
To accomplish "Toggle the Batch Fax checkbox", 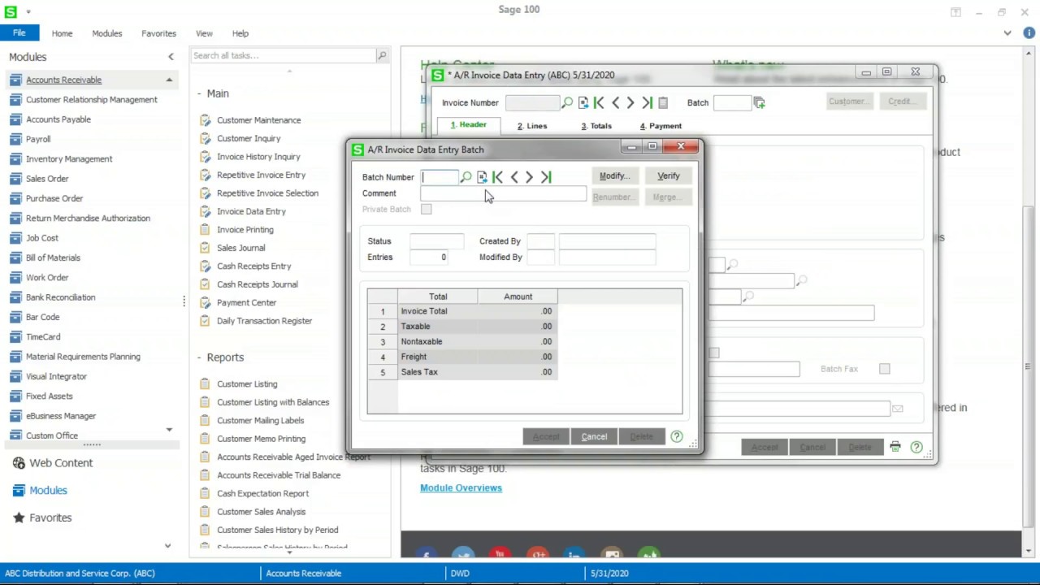I will 885,369.
